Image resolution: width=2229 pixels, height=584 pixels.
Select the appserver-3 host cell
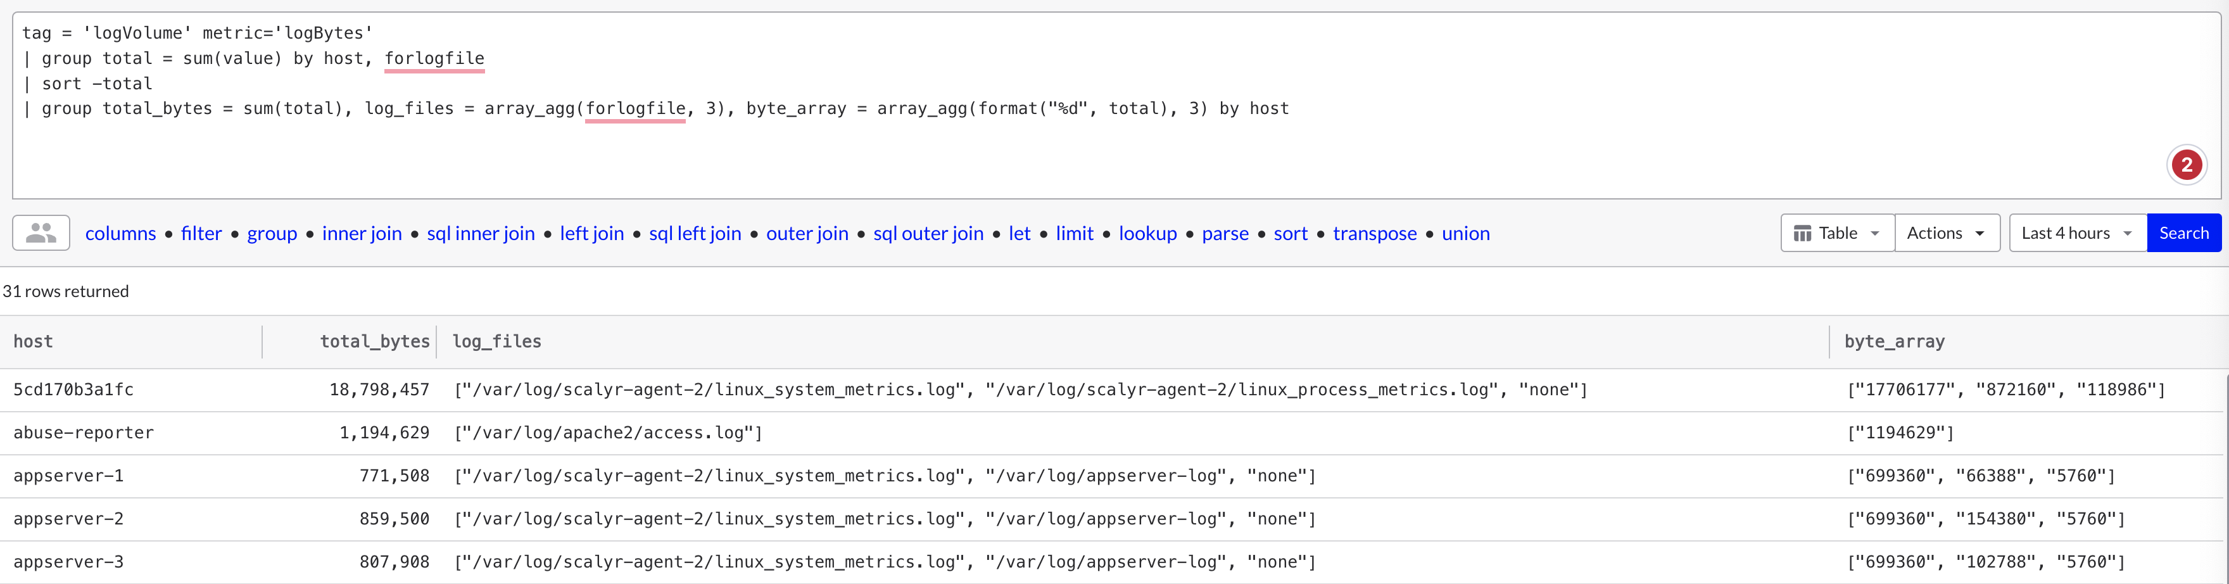pyautogui.click(x=68, y=562)
